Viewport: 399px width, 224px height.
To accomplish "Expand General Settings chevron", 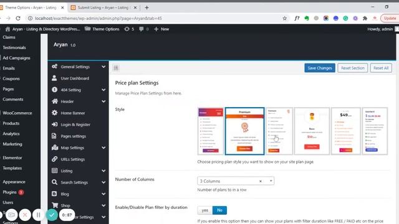I will pos(103,67).
